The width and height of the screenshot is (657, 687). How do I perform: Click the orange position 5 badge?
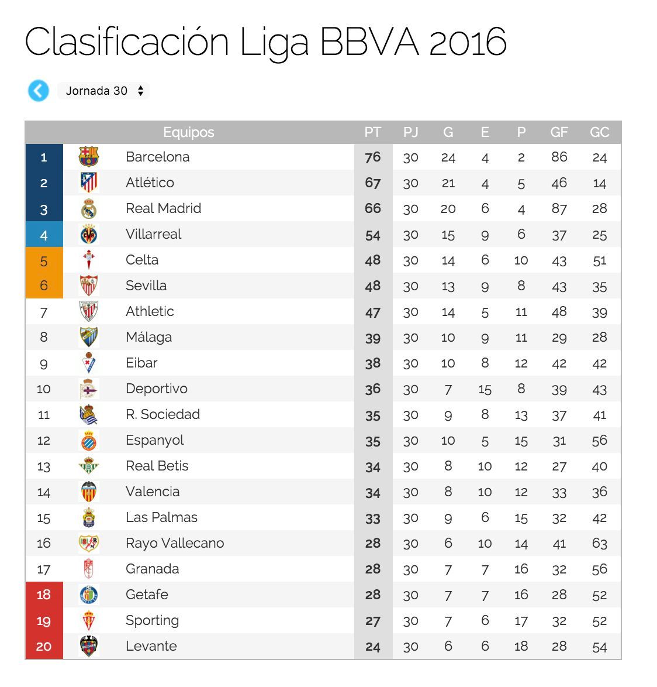[x=44, y=260]
